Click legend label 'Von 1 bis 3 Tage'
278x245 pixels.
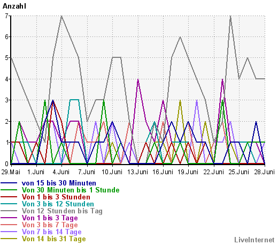(x=50, y=218)
